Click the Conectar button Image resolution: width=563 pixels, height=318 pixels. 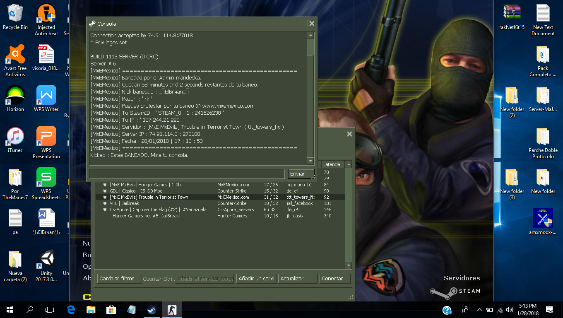click(x=335, y=279)
